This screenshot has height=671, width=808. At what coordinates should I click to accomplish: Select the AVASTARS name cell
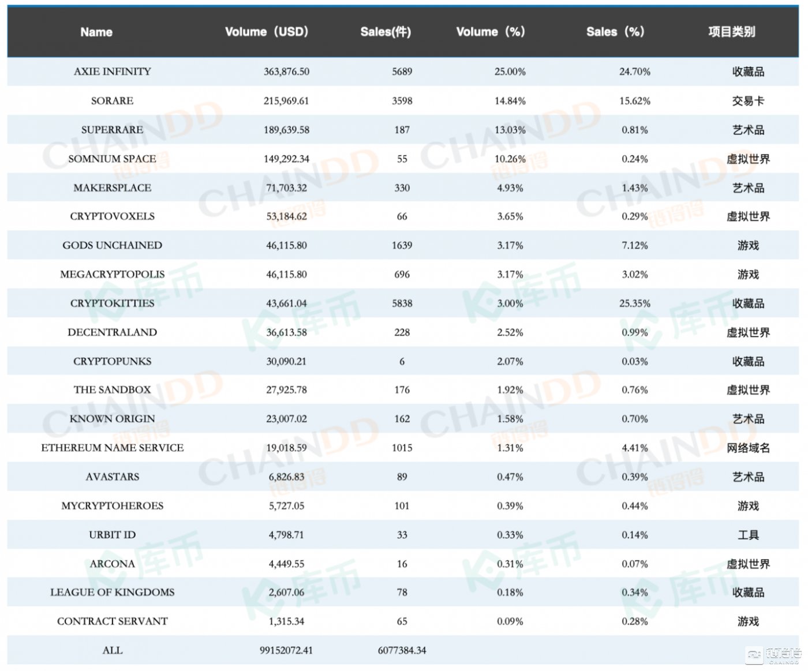point(113,477)
